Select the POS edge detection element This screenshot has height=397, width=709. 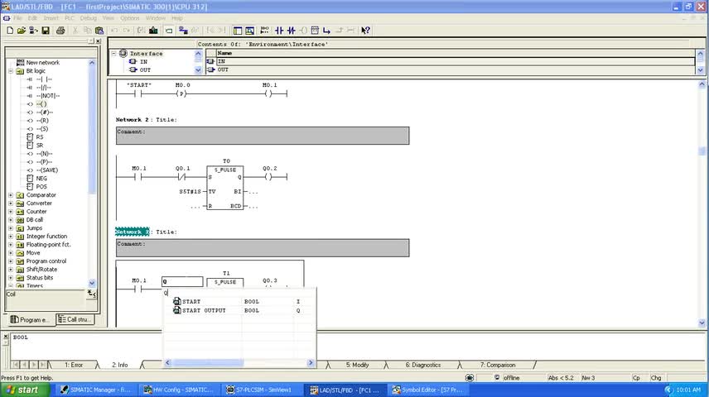coord(41,187)
